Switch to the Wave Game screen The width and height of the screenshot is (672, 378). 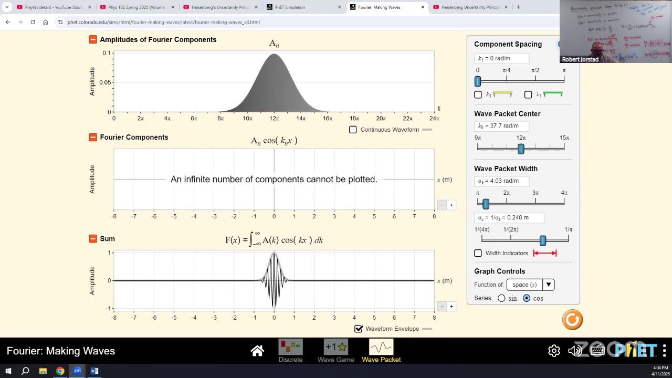336,351
